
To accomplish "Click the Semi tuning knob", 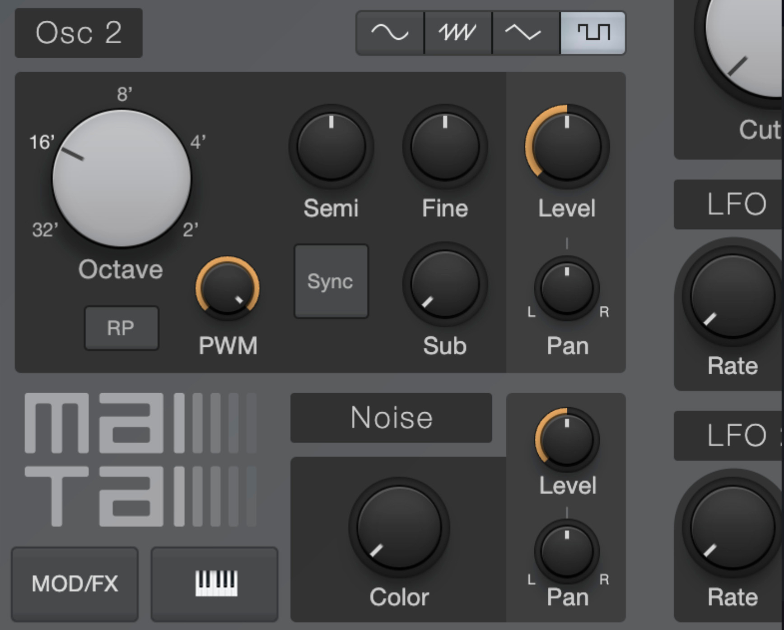I will pos(331,147).
